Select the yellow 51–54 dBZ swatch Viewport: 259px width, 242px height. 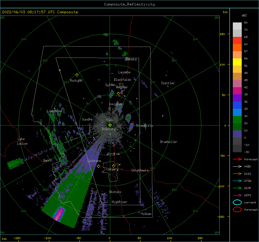(x=237, y=62)
